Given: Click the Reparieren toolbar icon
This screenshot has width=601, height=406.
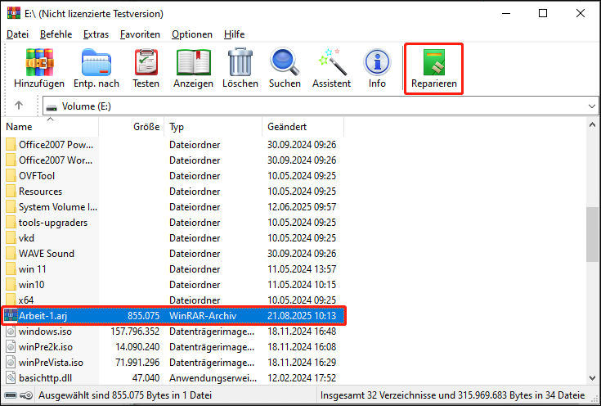Looking at the screenshot, I should pos(434,62).
